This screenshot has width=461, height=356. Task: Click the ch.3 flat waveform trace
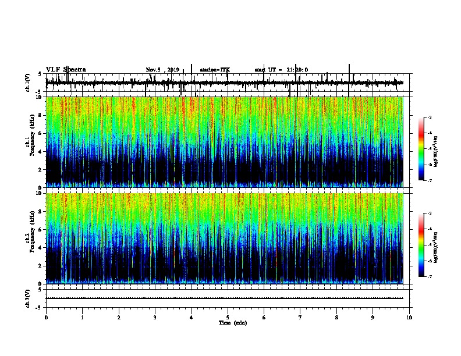pos(225,298)
